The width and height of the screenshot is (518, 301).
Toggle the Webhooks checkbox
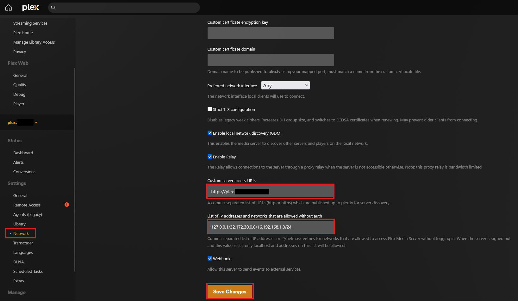[209, 258]
